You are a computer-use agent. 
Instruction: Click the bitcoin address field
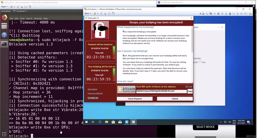[x=161, y=91]
